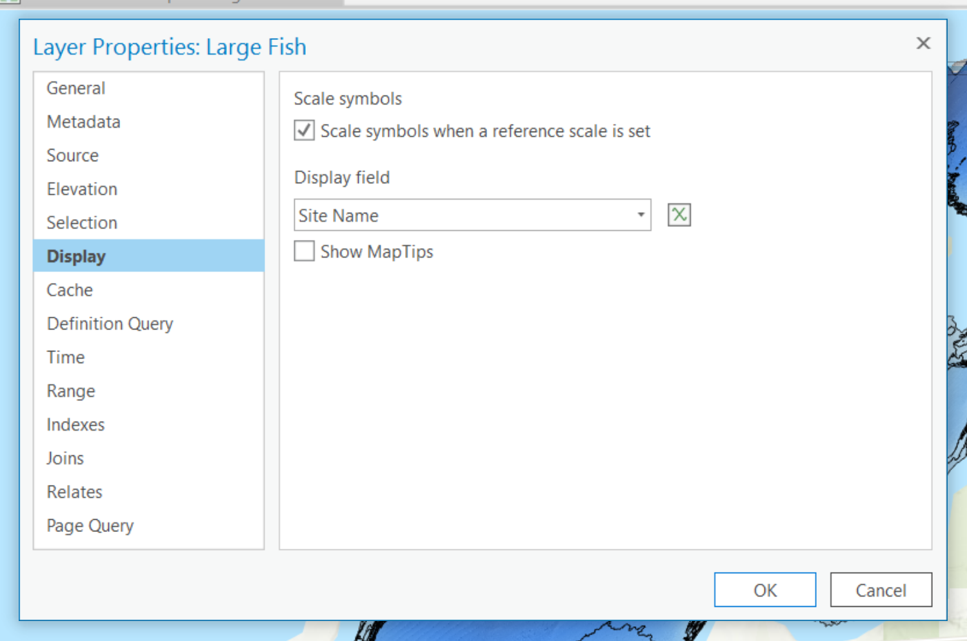Open the Cache settings page

pos(69,290)
